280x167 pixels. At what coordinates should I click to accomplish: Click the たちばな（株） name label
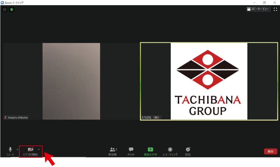click(x=150, y=118)
